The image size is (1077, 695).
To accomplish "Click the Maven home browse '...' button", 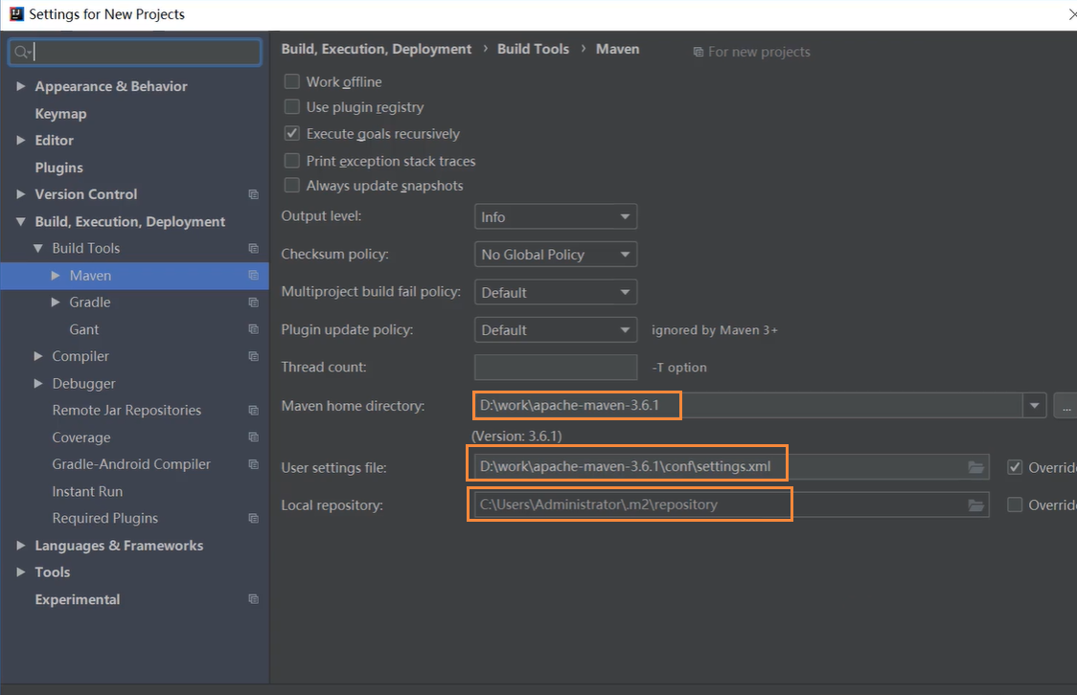I will tap(1066, 406).
